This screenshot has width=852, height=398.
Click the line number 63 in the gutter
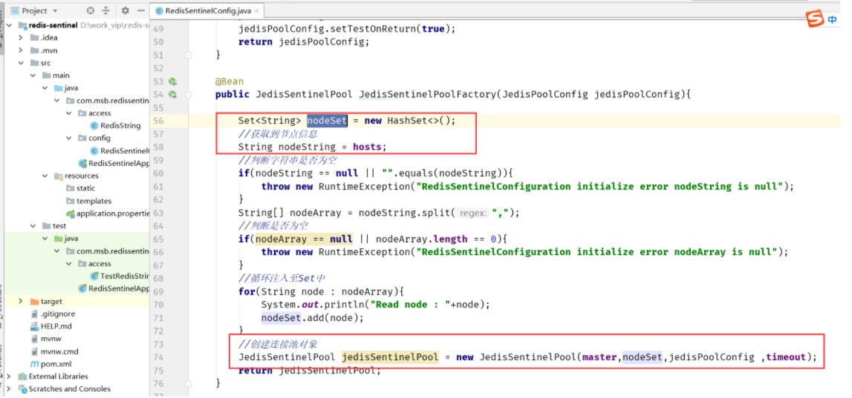click(x=157, y=213)
